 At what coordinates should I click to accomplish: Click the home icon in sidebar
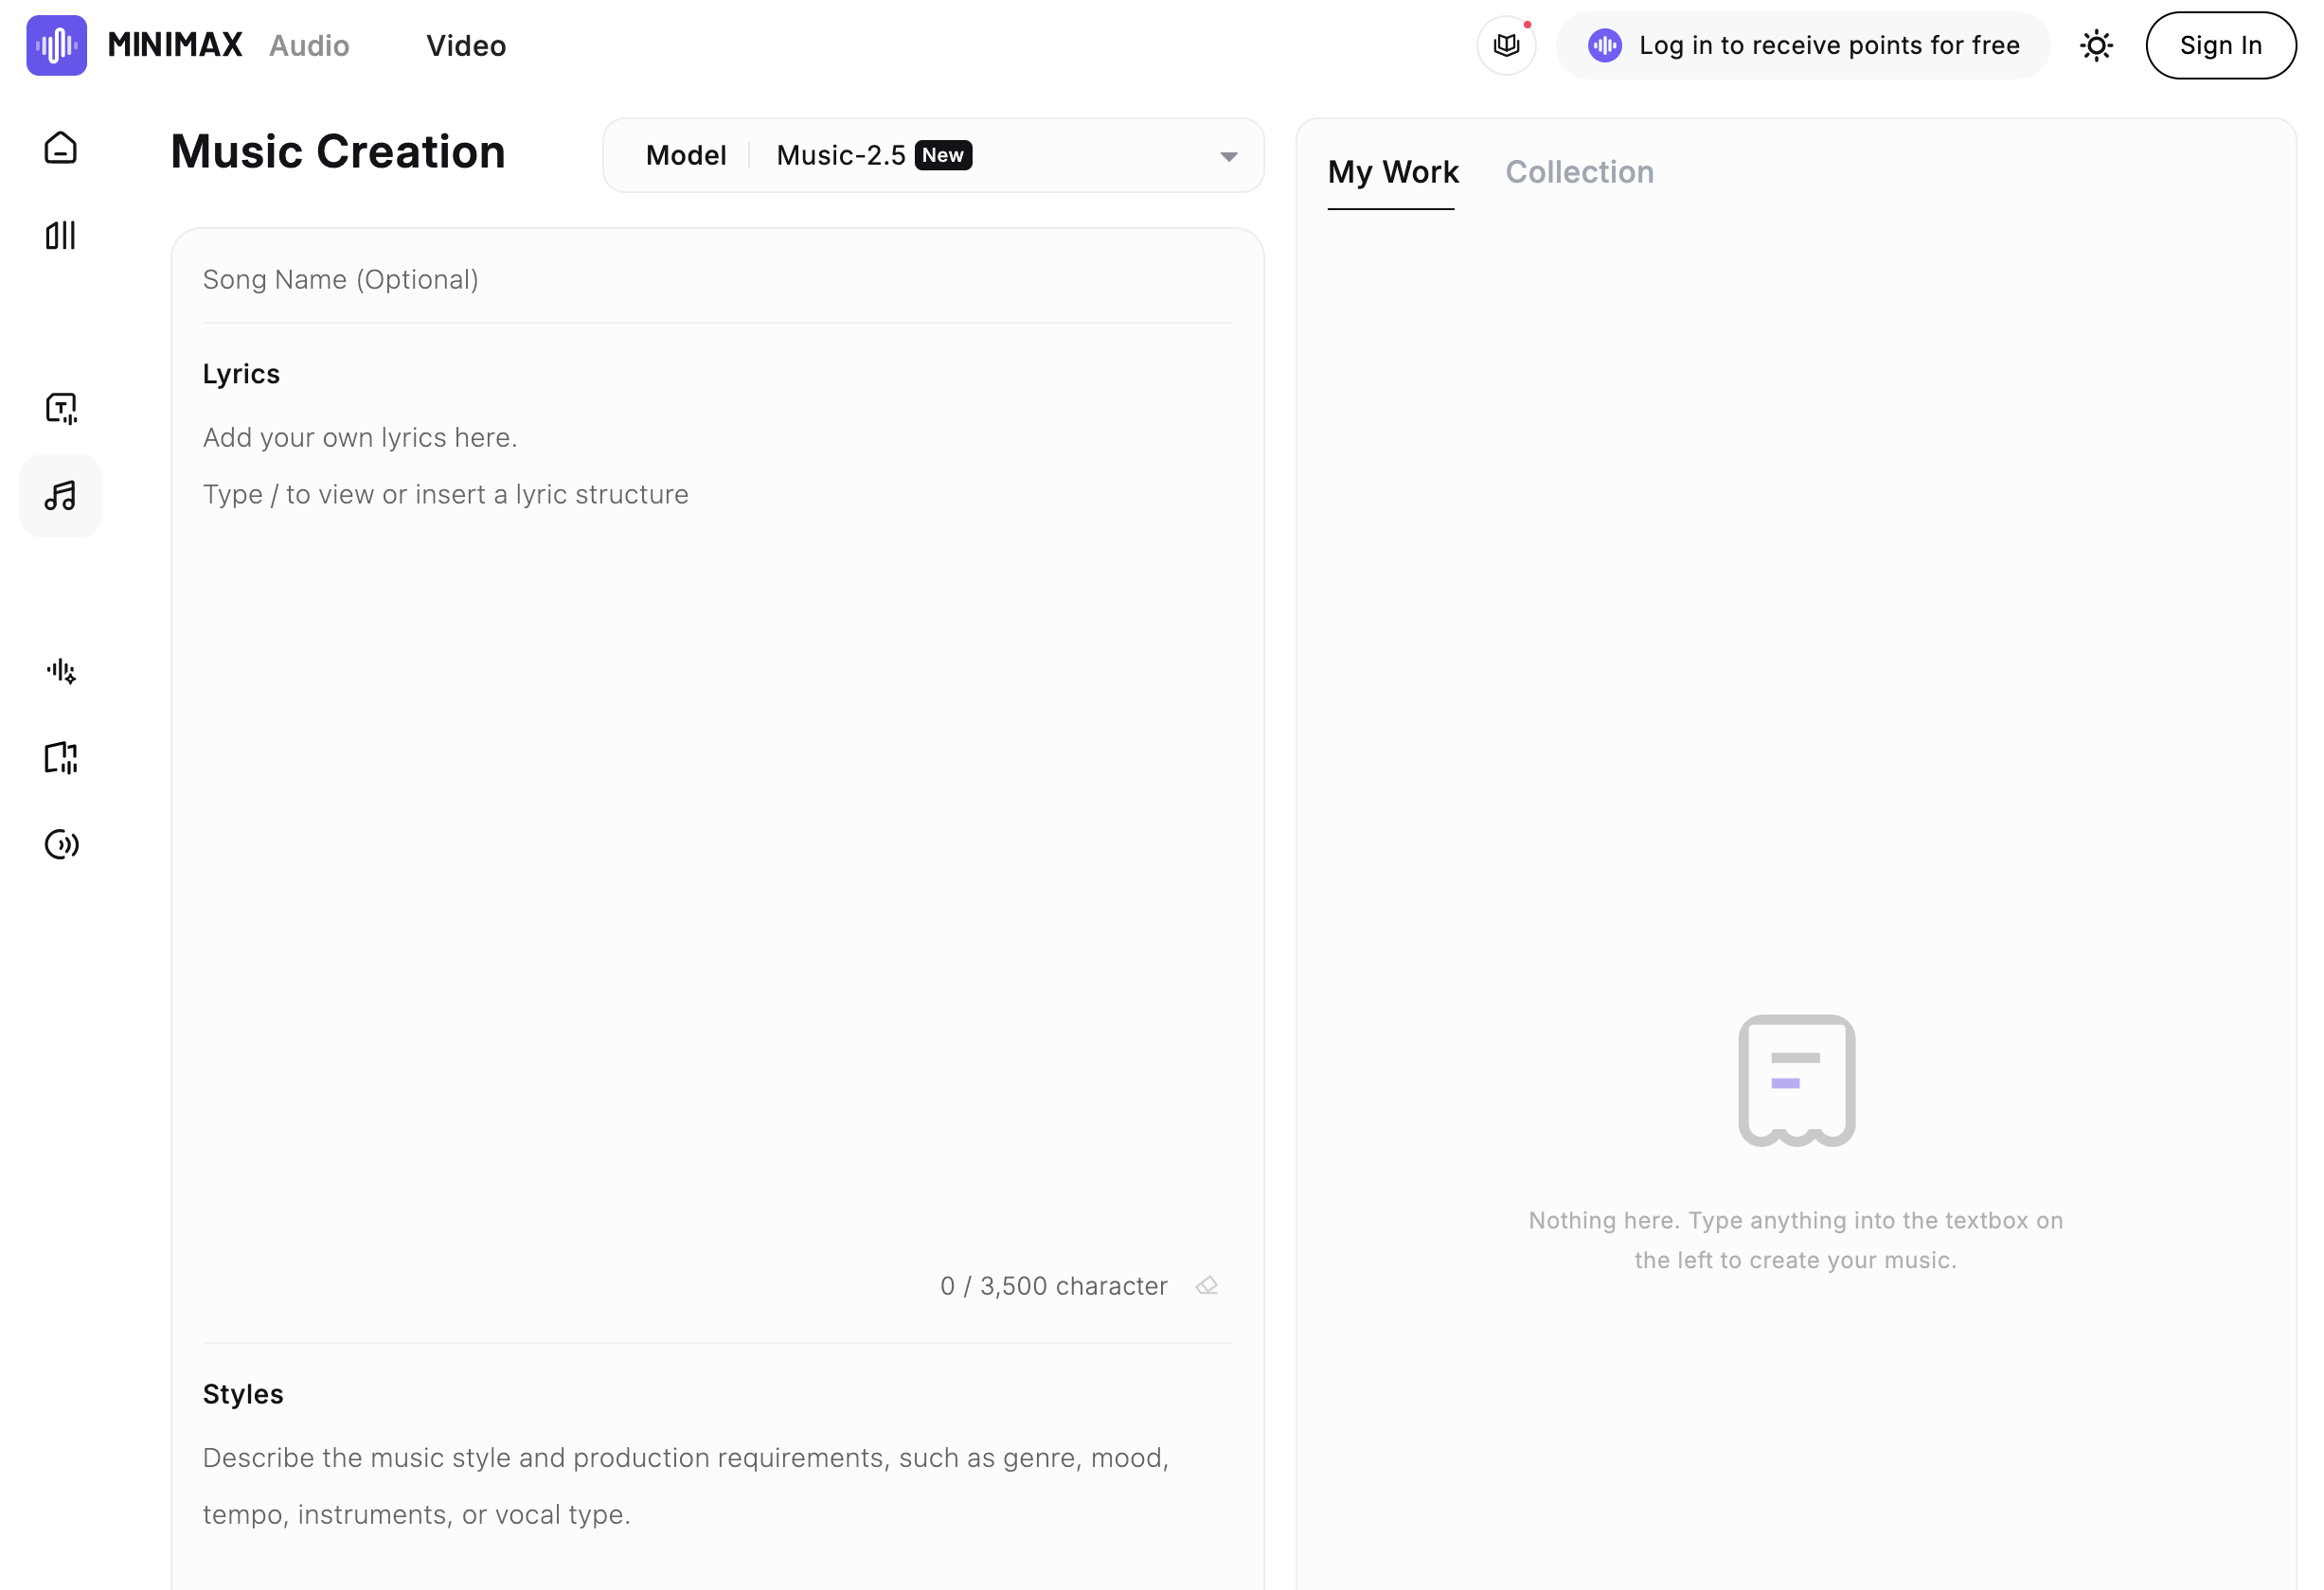(60, 148)
